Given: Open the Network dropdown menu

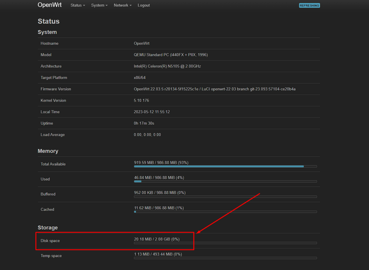Looking at the screenshot, I should 123,5.
